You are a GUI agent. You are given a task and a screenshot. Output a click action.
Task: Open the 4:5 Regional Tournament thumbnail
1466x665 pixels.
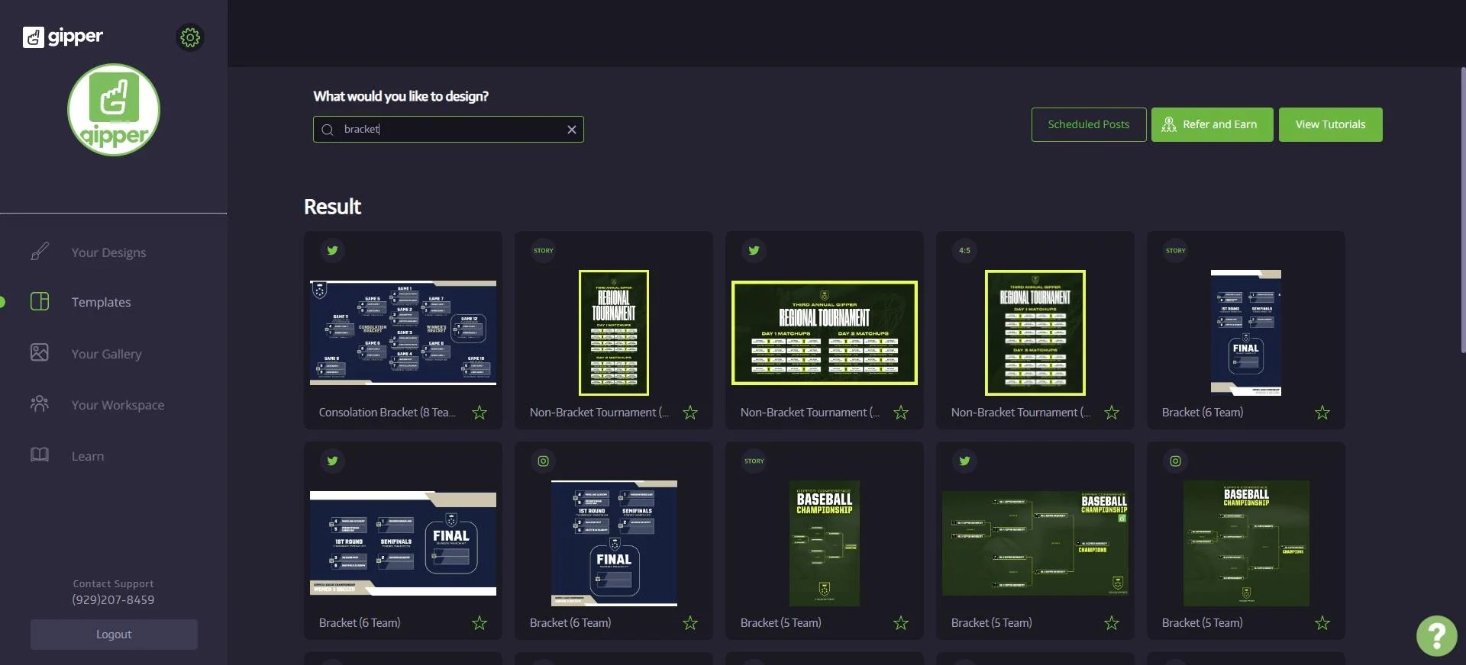1035,332
